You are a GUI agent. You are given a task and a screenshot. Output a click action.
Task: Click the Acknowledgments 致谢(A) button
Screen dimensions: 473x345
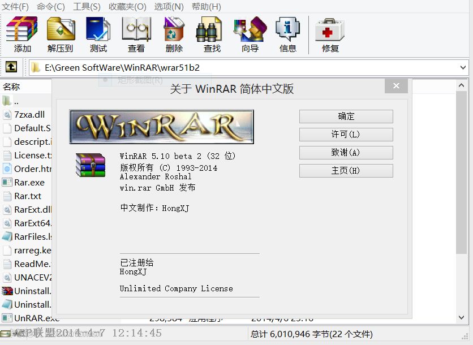[346, 153]
